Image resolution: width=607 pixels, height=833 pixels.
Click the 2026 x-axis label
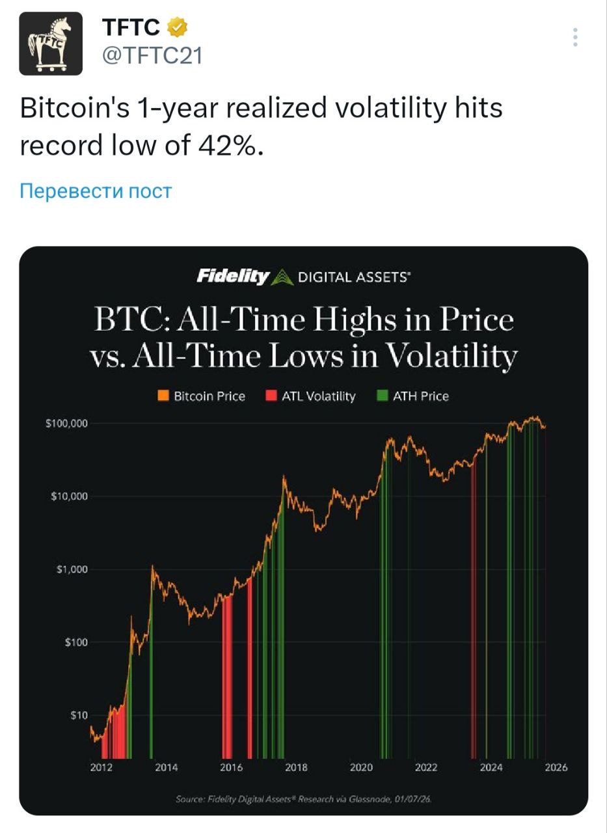coord(556,768)
